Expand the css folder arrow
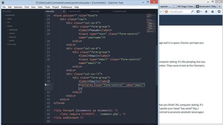Viewport: 223px width, 125px height. (6, 22)
